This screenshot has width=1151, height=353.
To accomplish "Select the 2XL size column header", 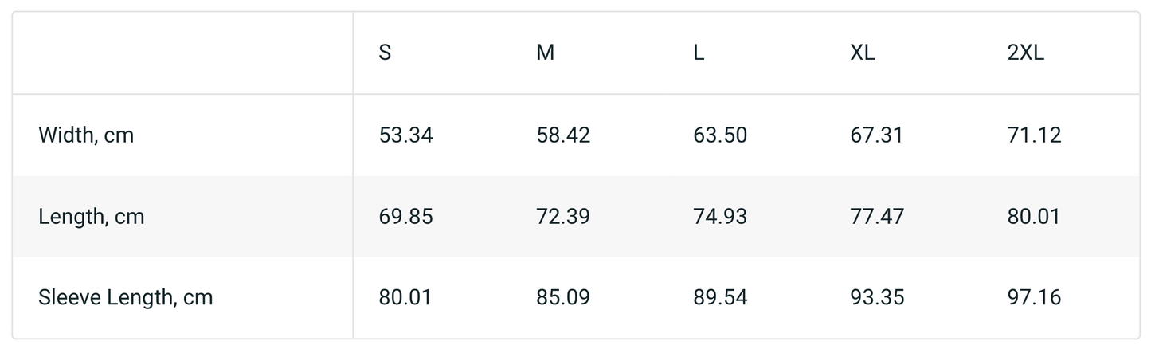I will pos(1025,53).
